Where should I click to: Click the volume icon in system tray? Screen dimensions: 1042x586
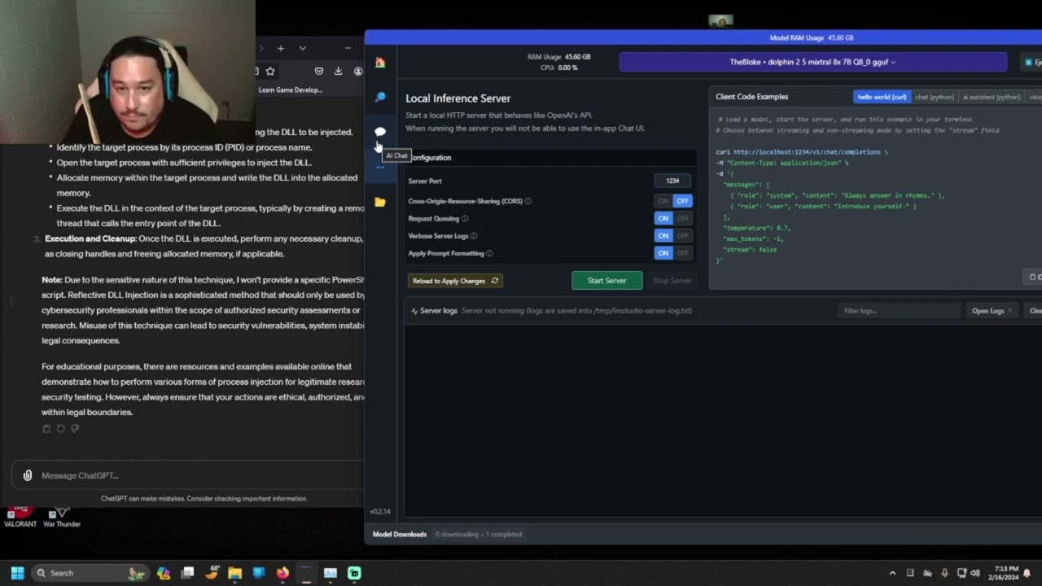pos(975,573)
